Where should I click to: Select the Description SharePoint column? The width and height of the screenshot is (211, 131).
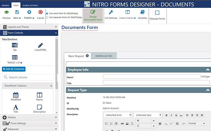39,109
